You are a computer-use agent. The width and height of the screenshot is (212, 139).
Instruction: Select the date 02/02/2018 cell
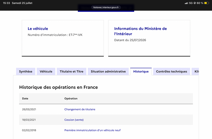[x=29, y=130]
